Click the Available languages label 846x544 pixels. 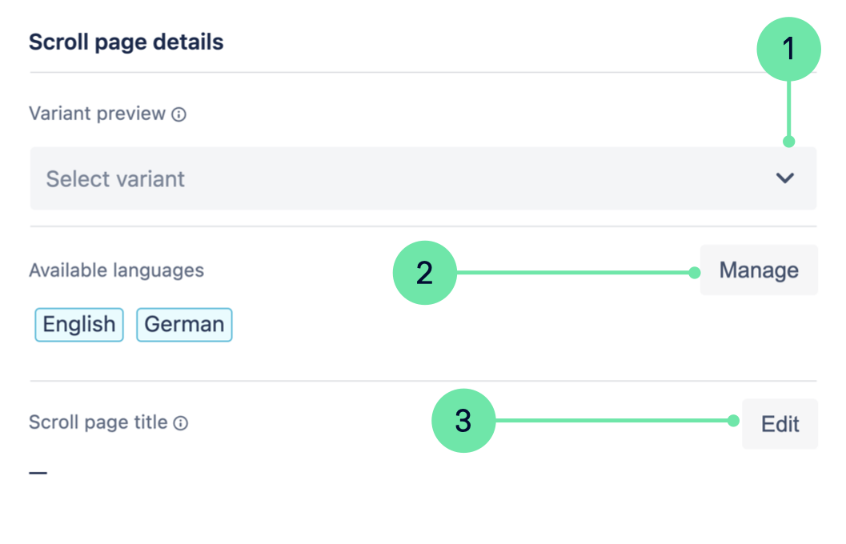tap(116, 270)
